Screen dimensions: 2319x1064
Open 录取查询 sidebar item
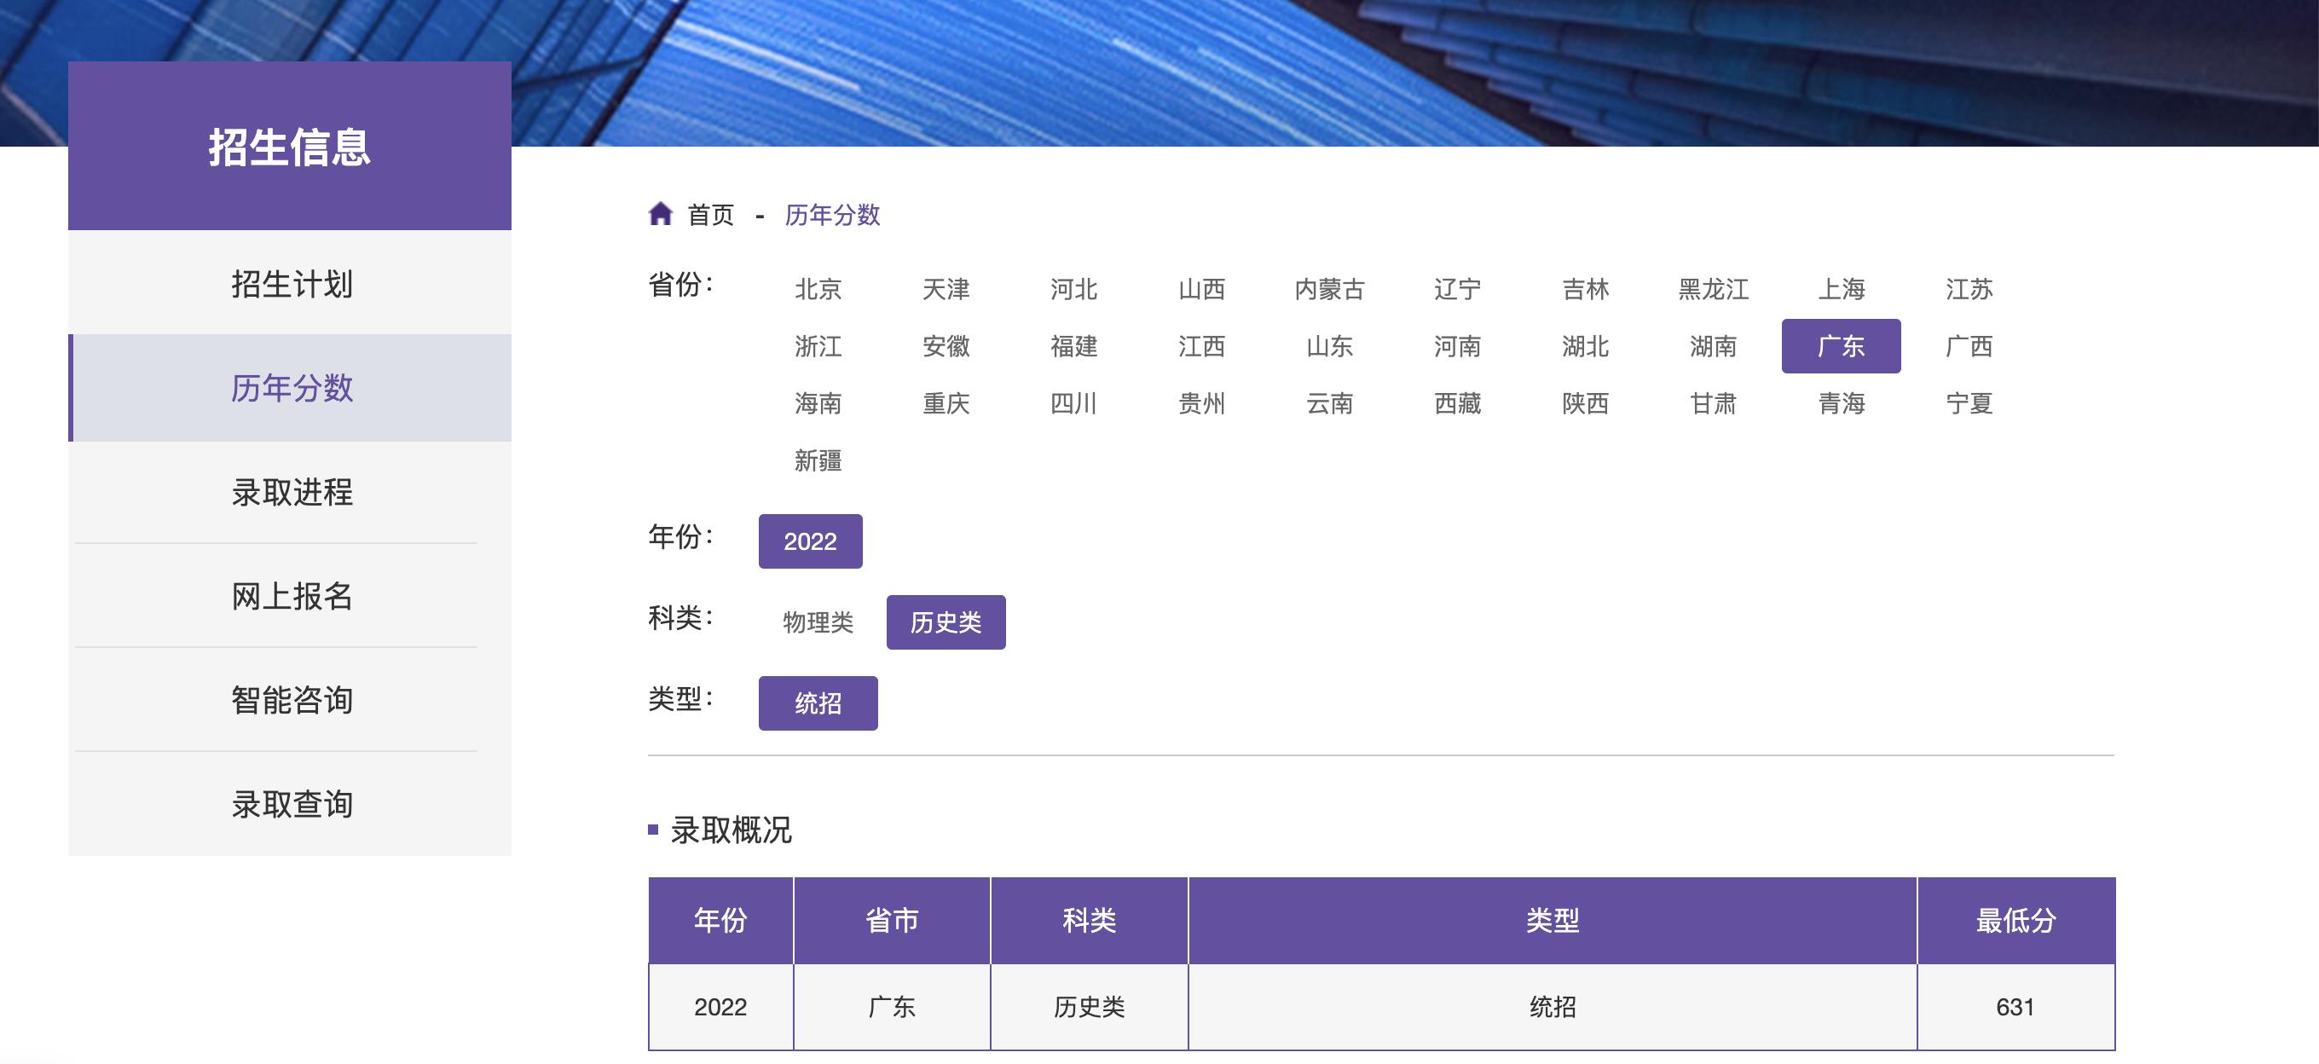pyautogui.click(x=291, y=804)
